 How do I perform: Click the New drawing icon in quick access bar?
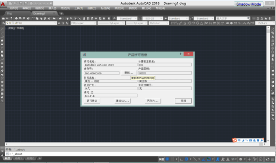coord(10,3)
